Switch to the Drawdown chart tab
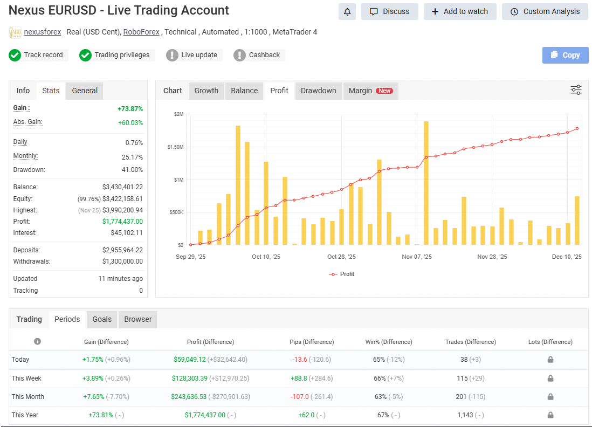The height and width of the screenshot is (427, 592). (318, 91)
